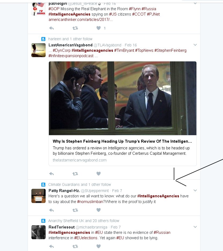Open 'Feb 7' timestamp on Patty Rangel-Hz.'s tweet
The image size is (223, 251).
point(117,191)
